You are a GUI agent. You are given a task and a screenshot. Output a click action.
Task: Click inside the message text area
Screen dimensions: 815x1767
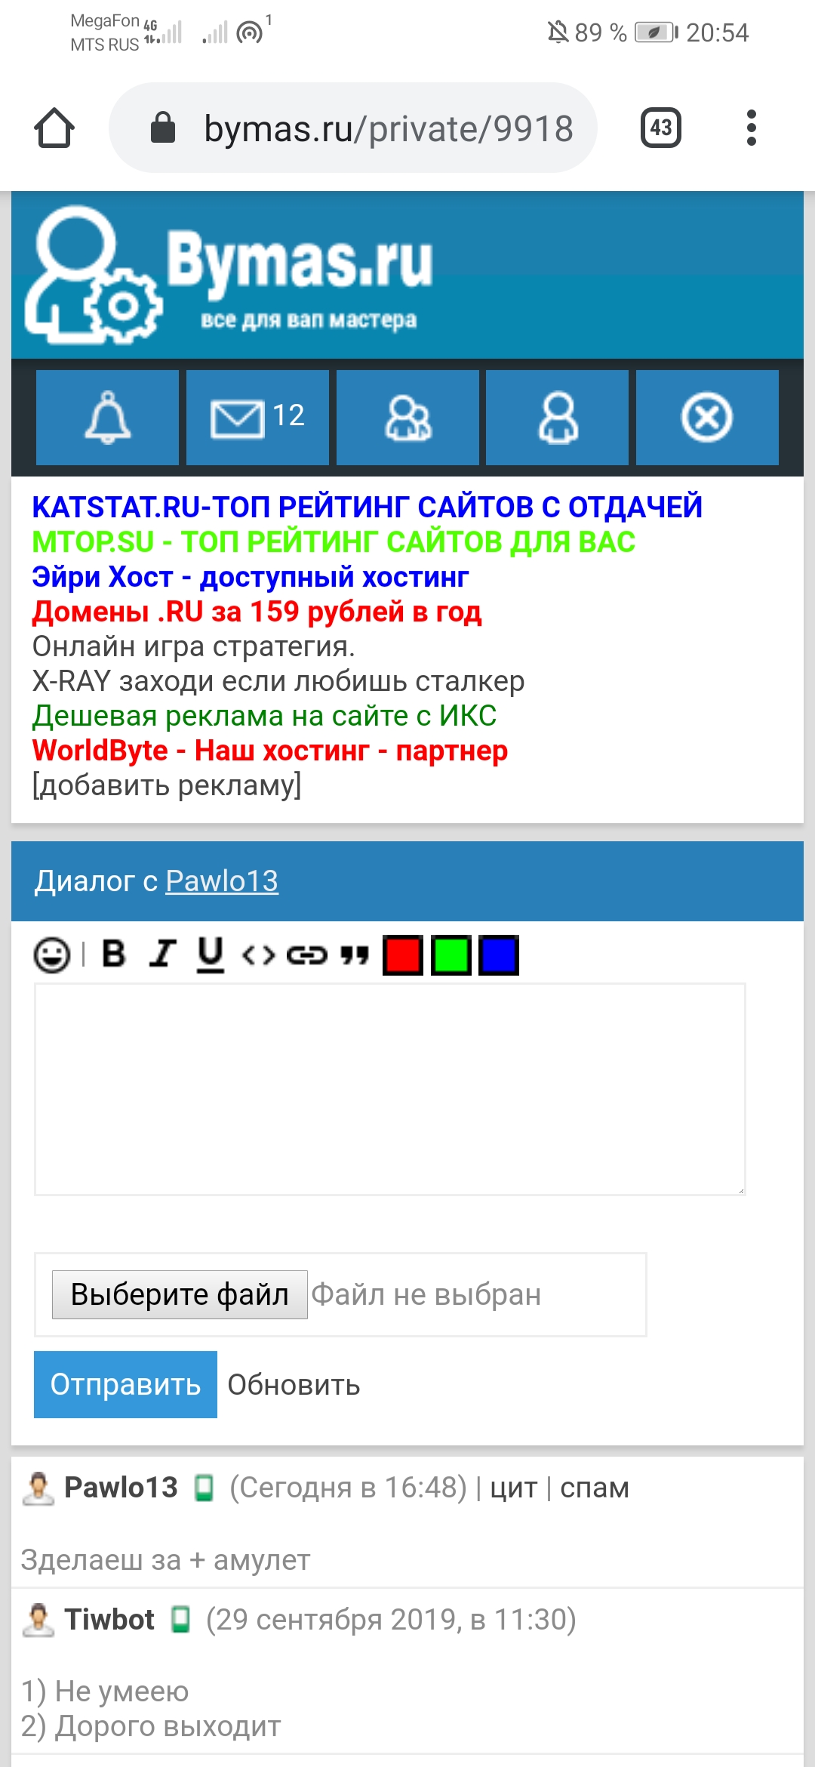click(x=389, y=1089)
